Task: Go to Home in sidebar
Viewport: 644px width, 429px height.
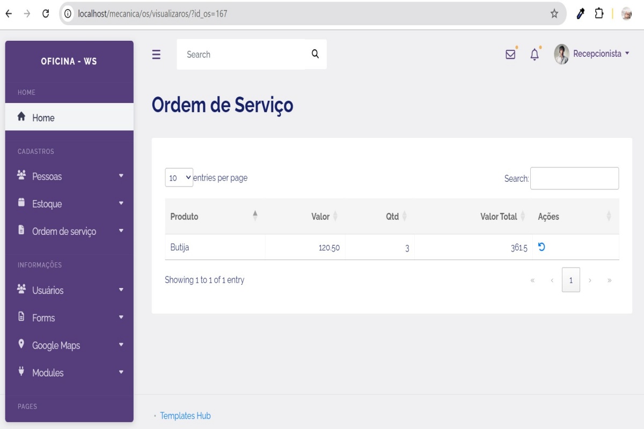Action: pos(43,117)
